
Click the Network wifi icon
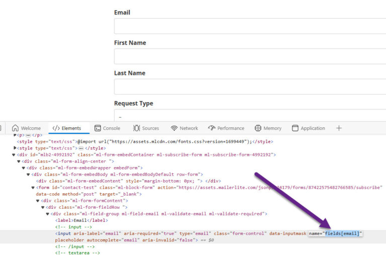[x=174, y=128]
